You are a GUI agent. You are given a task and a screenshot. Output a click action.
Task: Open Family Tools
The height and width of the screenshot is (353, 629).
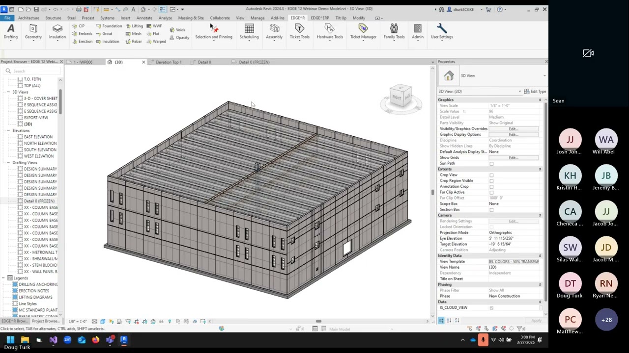pos(394,32)
